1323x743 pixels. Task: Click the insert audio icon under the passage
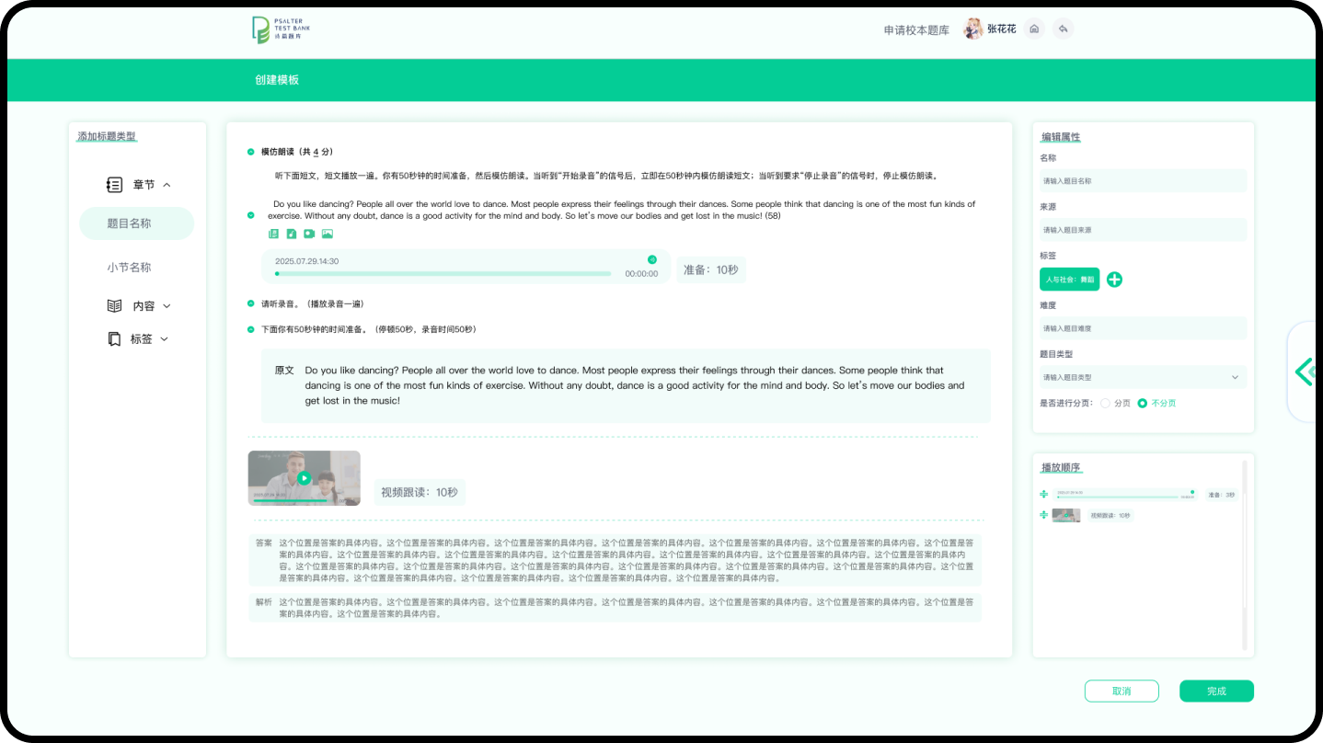(291, 234)
